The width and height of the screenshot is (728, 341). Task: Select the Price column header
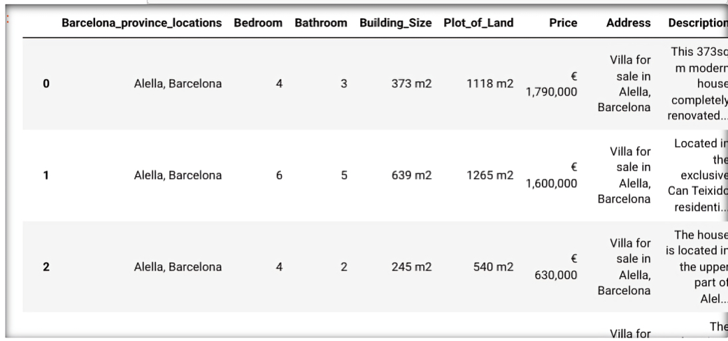click(x=563, y=23)
